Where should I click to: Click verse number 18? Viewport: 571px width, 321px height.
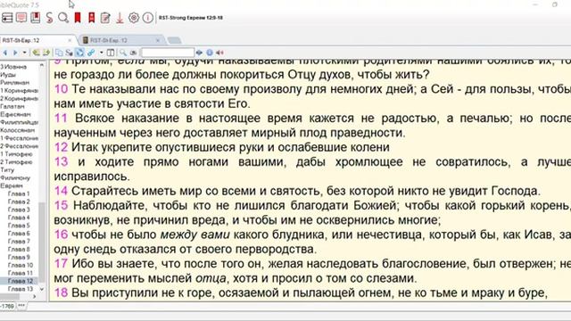tap(62, 292)
